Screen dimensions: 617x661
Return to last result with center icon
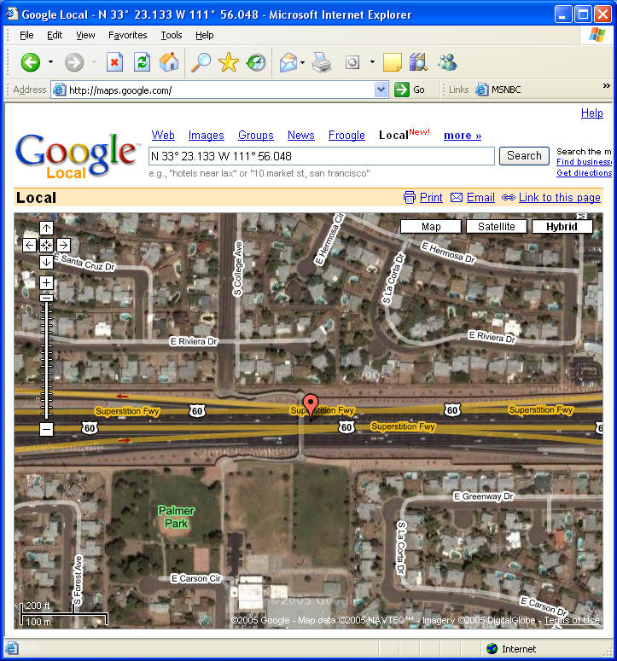46,246
